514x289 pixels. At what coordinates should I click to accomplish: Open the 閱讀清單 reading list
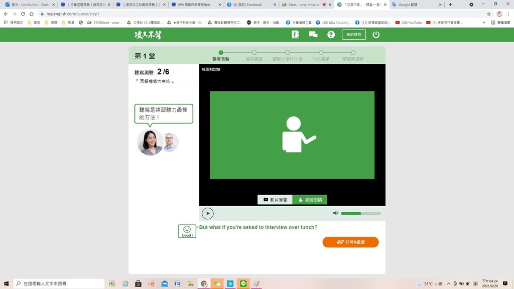click(500, 23)
